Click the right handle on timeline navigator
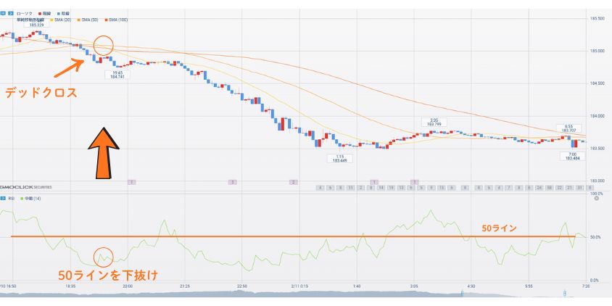Screen dimensions: 612x306 click(564, 294)
